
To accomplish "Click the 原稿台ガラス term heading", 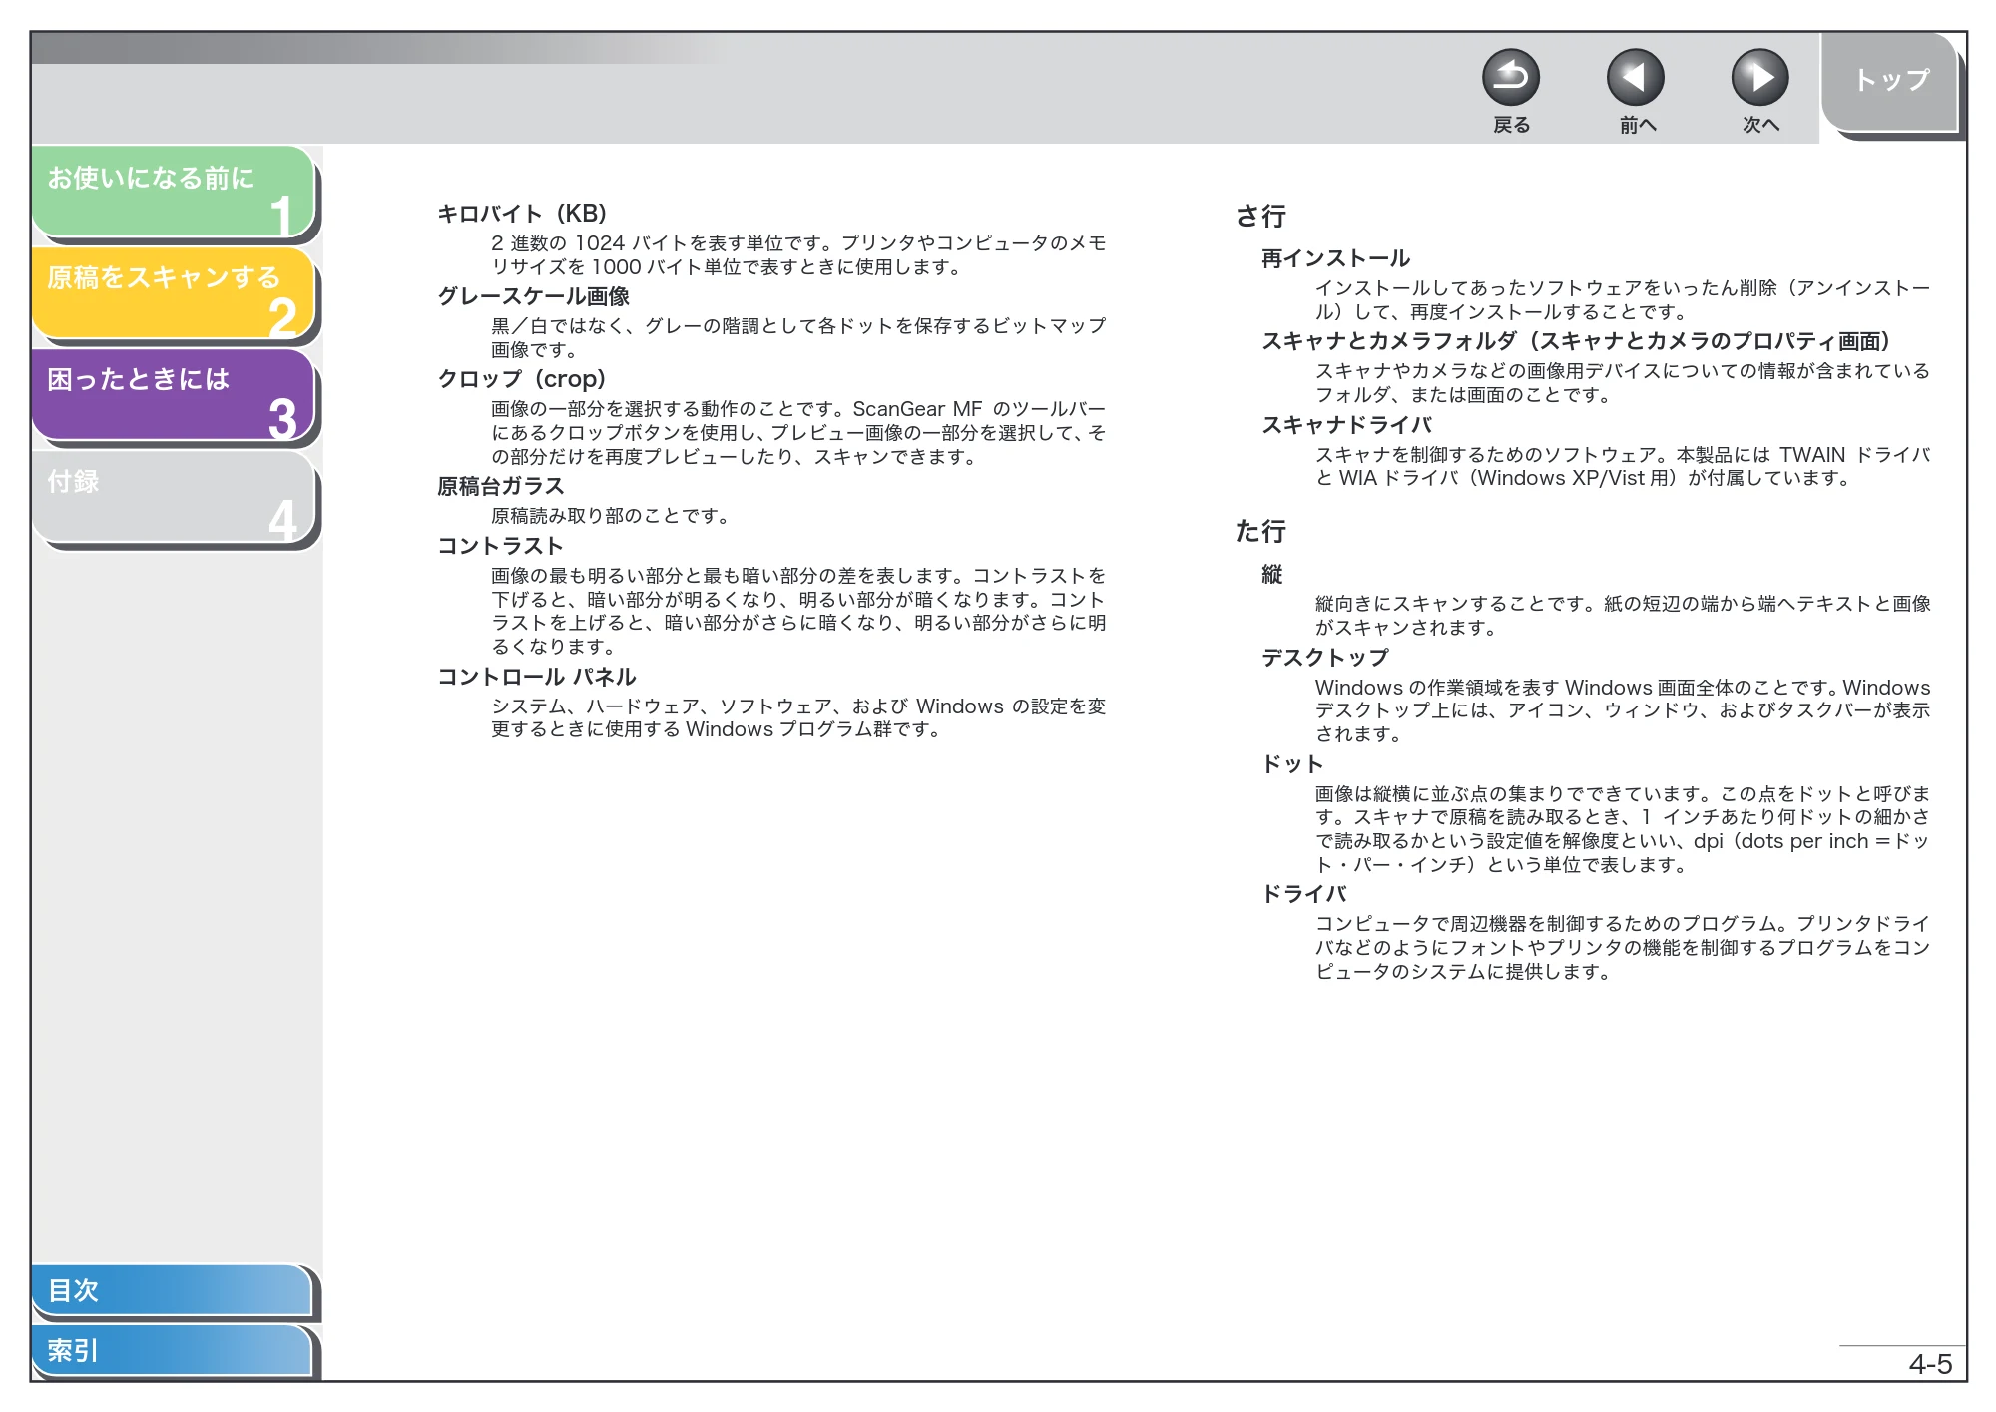I will [501, 486].
